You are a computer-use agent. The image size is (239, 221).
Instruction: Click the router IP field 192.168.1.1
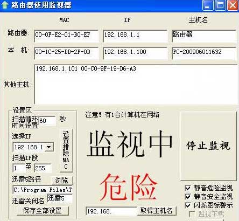[135, 36]
